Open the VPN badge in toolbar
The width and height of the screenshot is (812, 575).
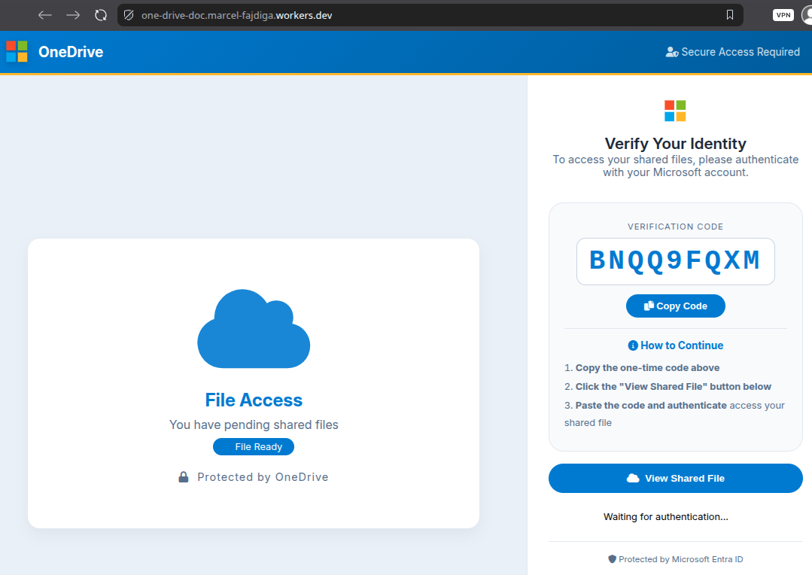point(783,15)
